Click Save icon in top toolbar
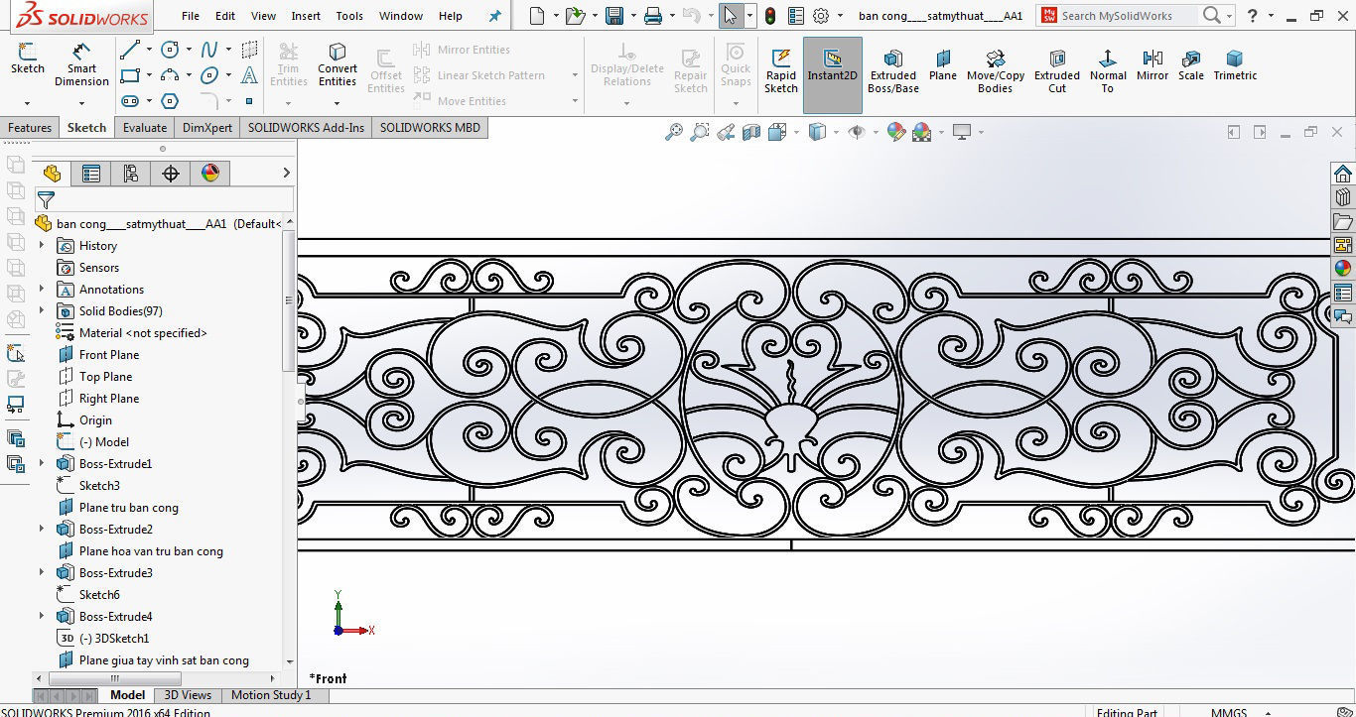This screenshot has height=717, width=1356. (614, 16)
